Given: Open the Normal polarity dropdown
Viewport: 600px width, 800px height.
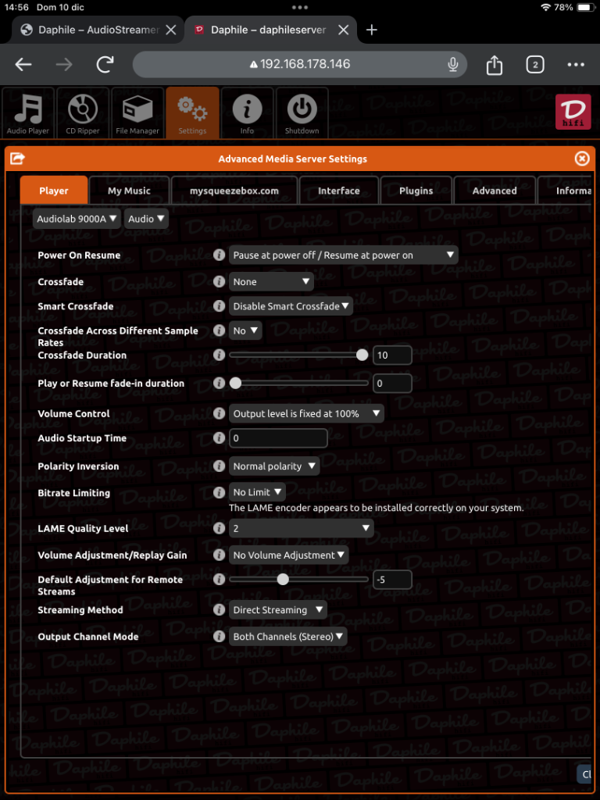Looking at the screenshot, I should pyautogui.click(x=274, y=466).
